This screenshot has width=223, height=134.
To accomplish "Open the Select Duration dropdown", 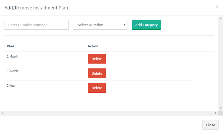I will coord(100,25).
